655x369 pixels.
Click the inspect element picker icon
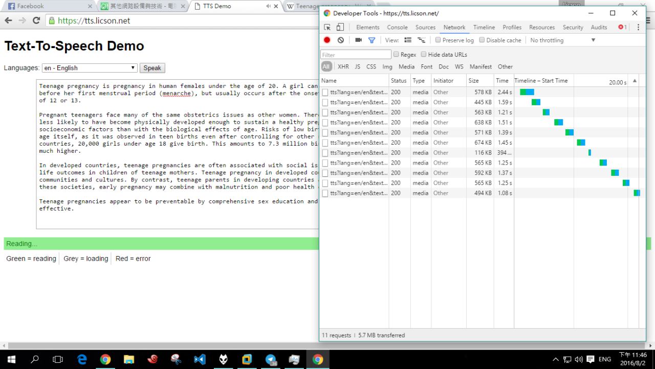[x=327, y=28]
